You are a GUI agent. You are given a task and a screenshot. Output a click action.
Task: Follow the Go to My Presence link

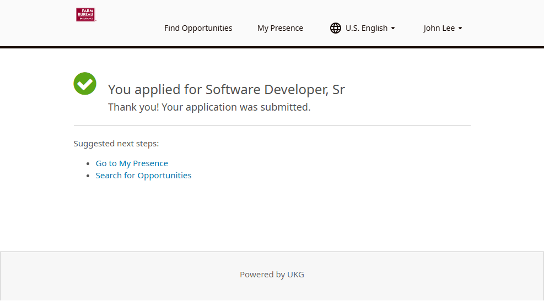pyautogui.click(x=132, y=163)
